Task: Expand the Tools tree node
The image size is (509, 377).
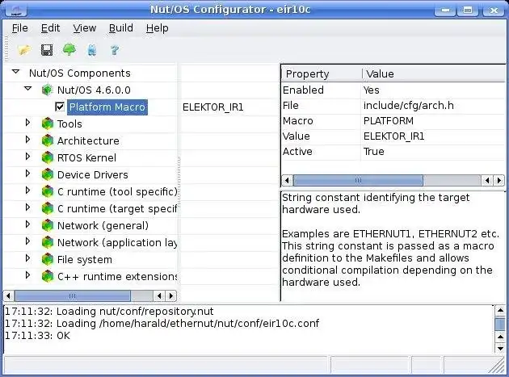Action: [28, 123]
